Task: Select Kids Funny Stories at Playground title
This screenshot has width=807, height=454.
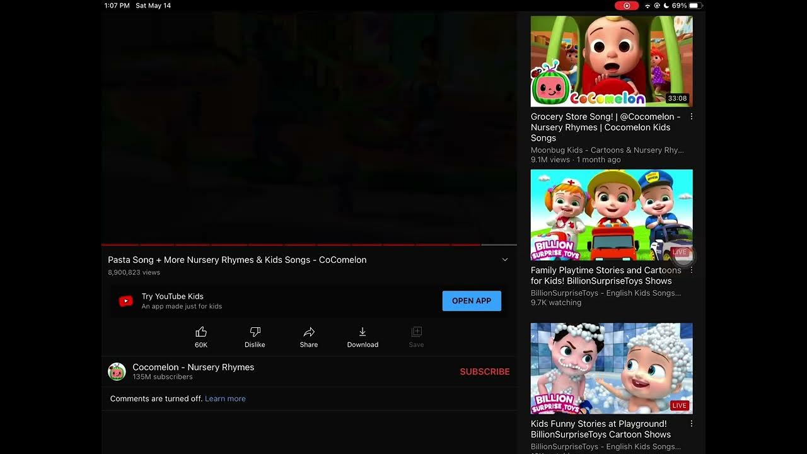Action: [x=601, y=429]
